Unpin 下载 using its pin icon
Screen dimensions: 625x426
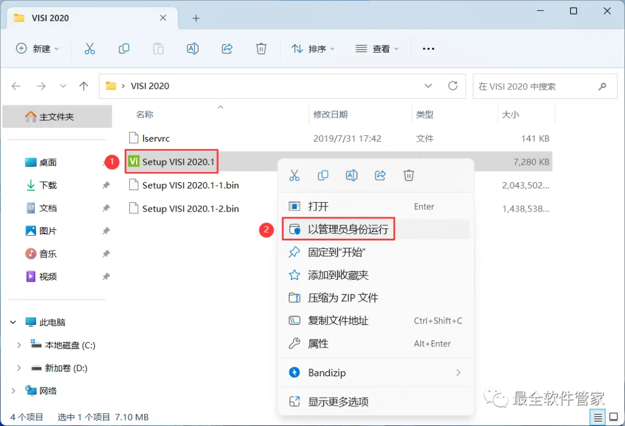click(x=106, y=185)
